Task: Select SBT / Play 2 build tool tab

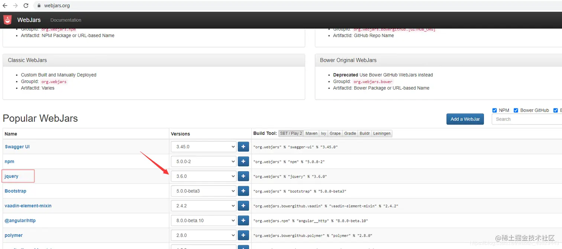Action: pyautogui.click(x=291, y=133)
